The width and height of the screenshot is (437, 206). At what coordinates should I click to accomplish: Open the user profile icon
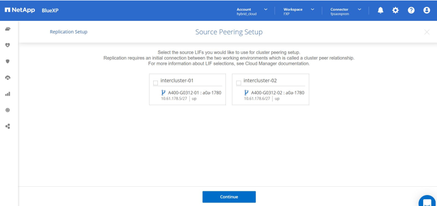427,10
